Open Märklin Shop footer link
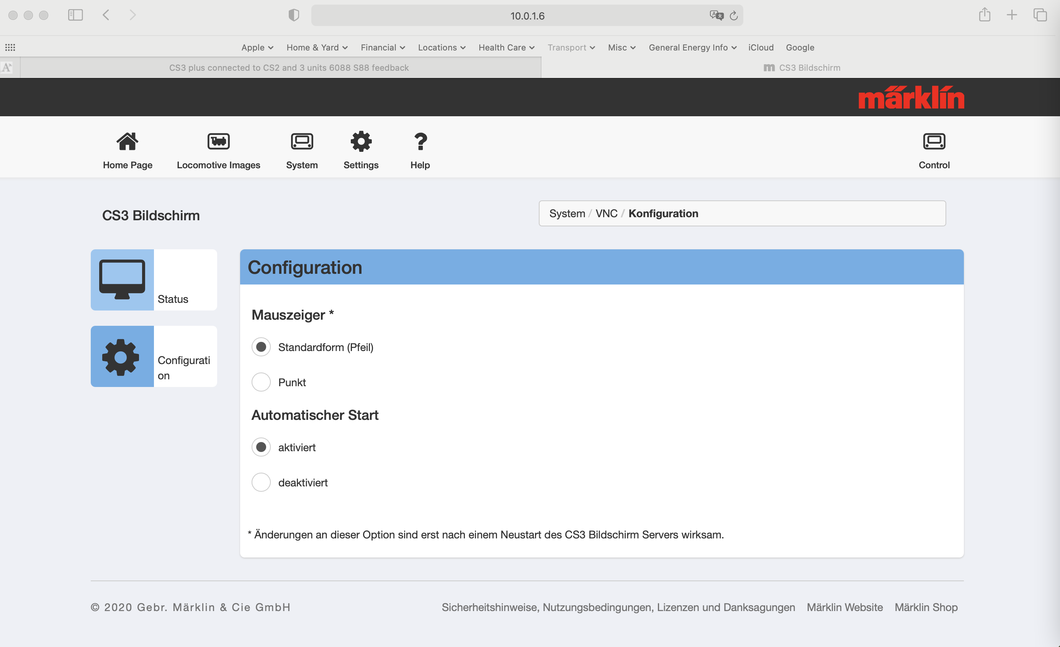The height and width of the screenshot is (647, 1060). 926,607
